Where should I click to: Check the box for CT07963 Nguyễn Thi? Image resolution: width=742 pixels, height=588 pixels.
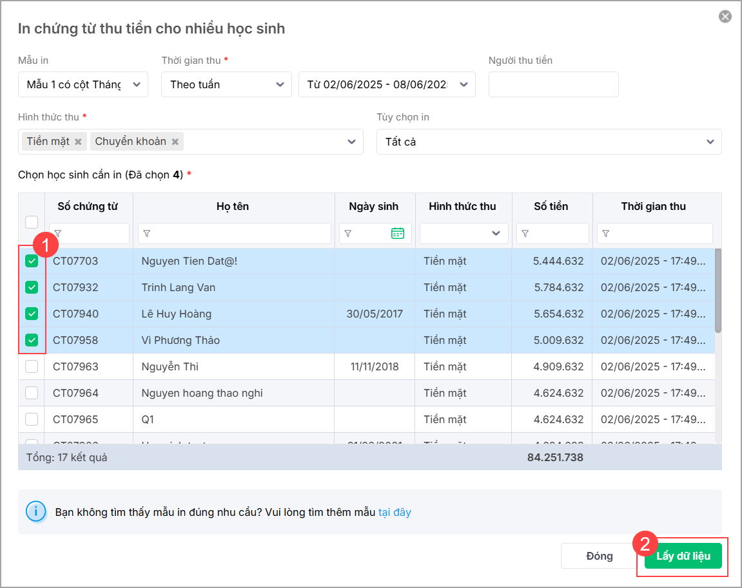pos(32,366)
